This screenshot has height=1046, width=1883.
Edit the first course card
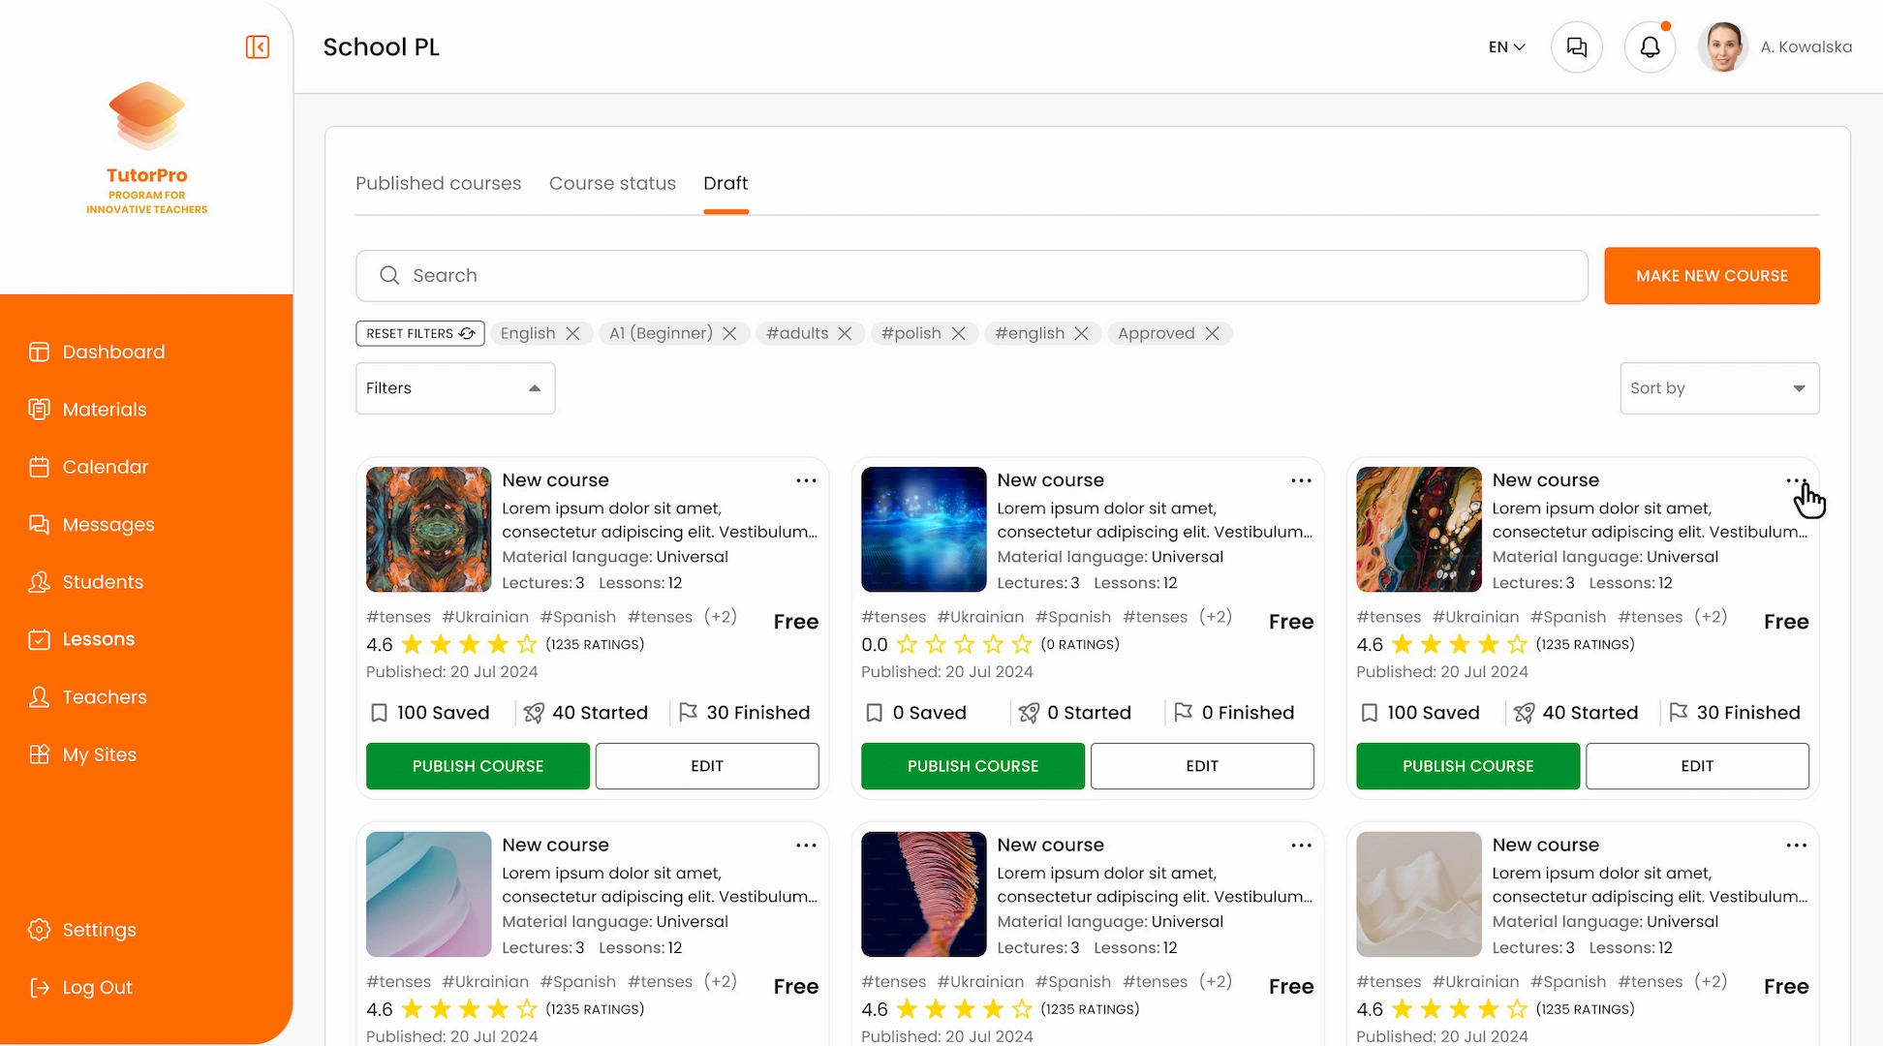click(707, 766)
